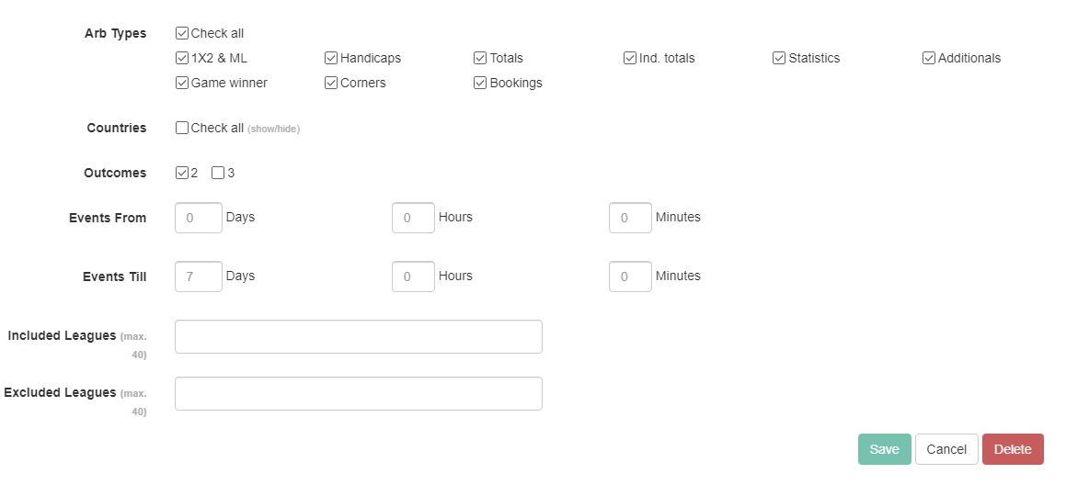Select the Events Till Days field
This screenshot has width=1089, height=485.
[x=199, y=276]
